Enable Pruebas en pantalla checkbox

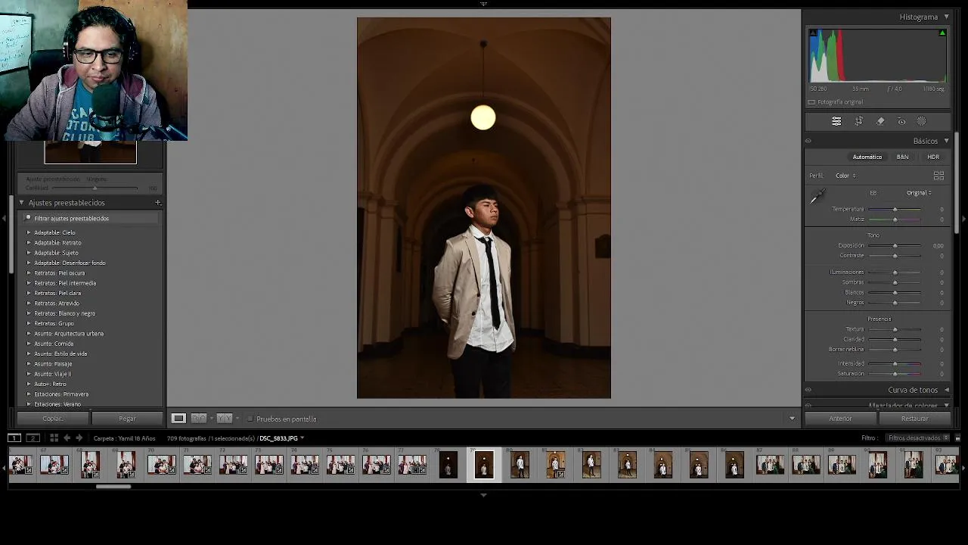pyautogui.click(x=250, y=419)
